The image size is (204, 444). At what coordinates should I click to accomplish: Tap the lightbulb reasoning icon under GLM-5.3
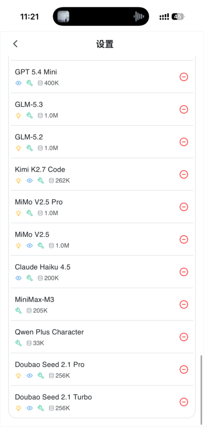[18, 115]
